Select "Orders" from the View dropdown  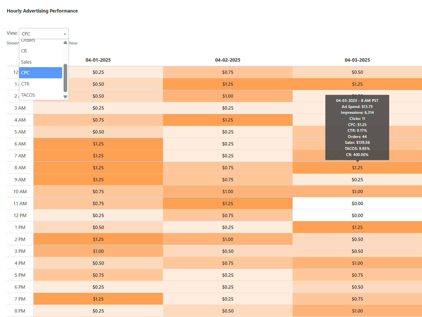tap(28, 40)
